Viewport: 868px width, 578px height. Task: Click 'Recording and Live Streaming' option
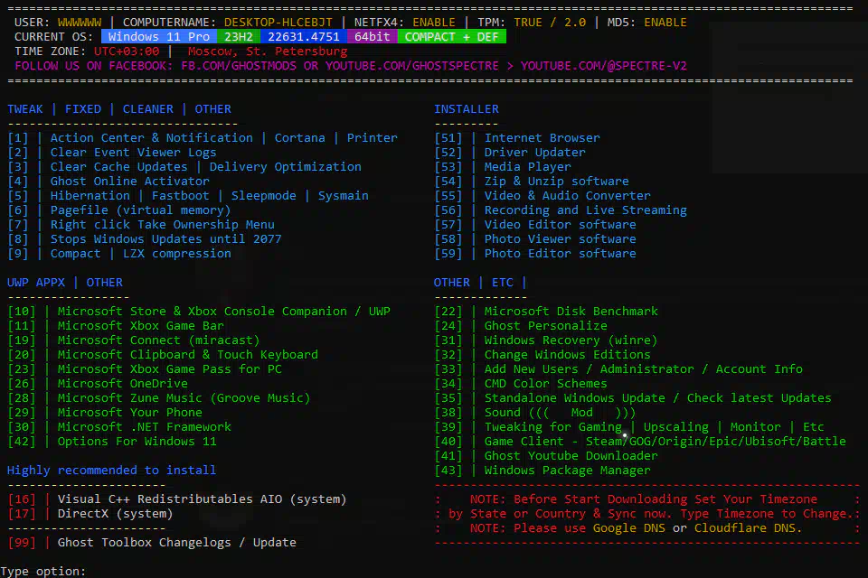point(561,210)
